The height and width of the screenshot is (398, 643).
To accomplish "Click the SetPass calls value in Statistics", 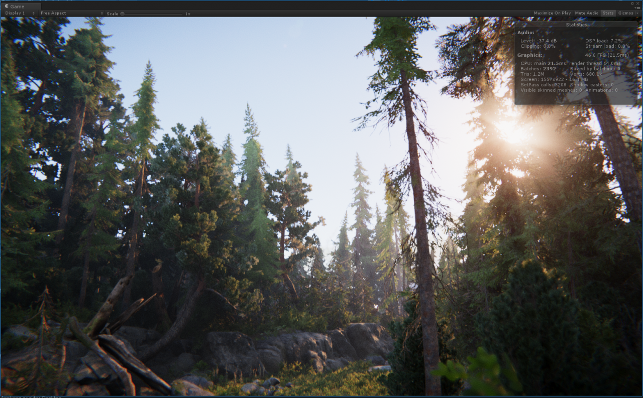I will 561,85.
